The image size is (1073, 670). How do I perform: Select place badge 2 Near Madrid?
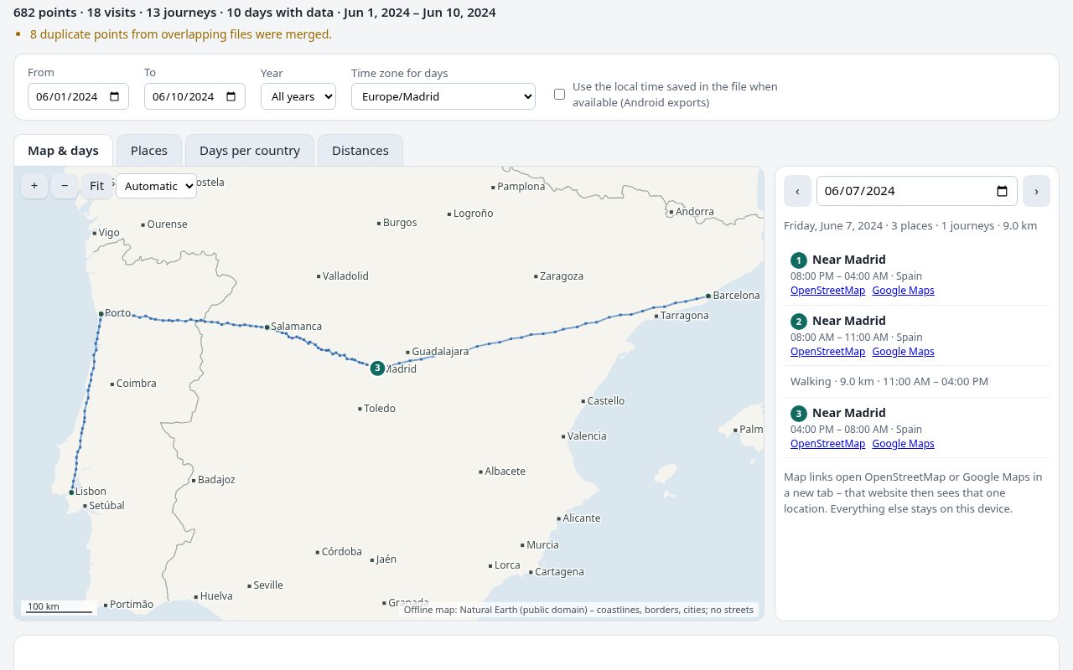tap(799, 322)
